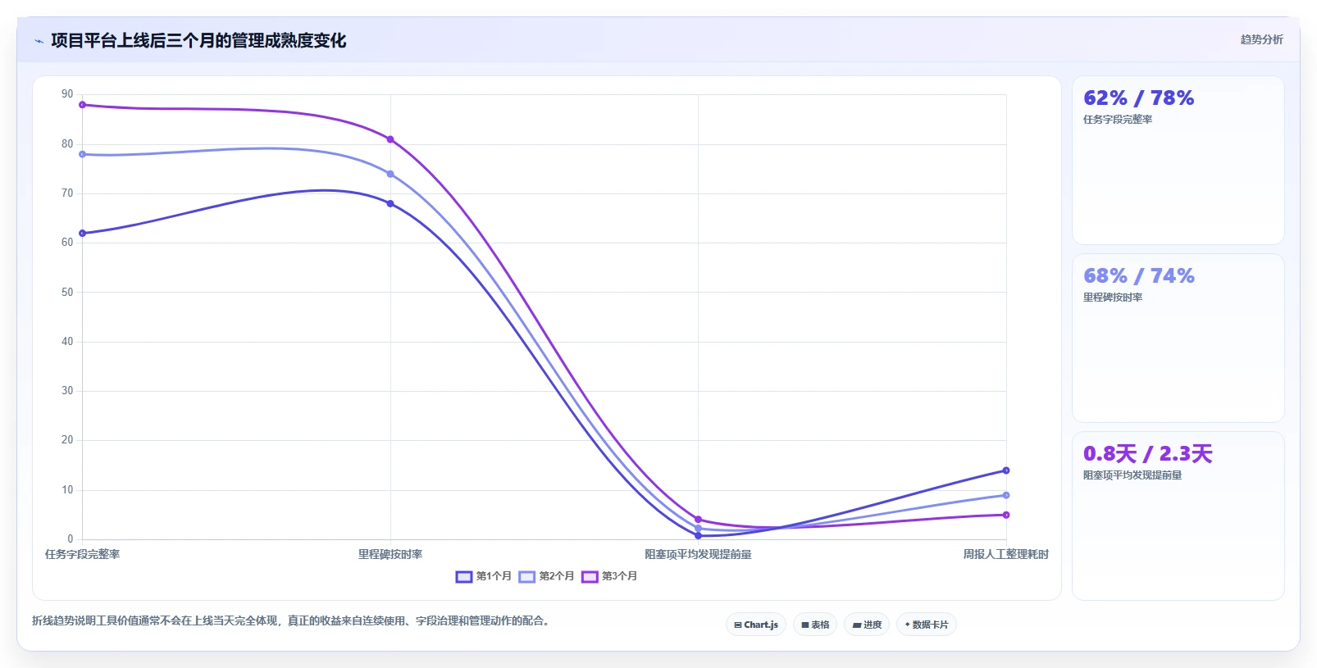Click the y-axis tick label 10
Screen dimensions: 1317x668
pos(67,490)
